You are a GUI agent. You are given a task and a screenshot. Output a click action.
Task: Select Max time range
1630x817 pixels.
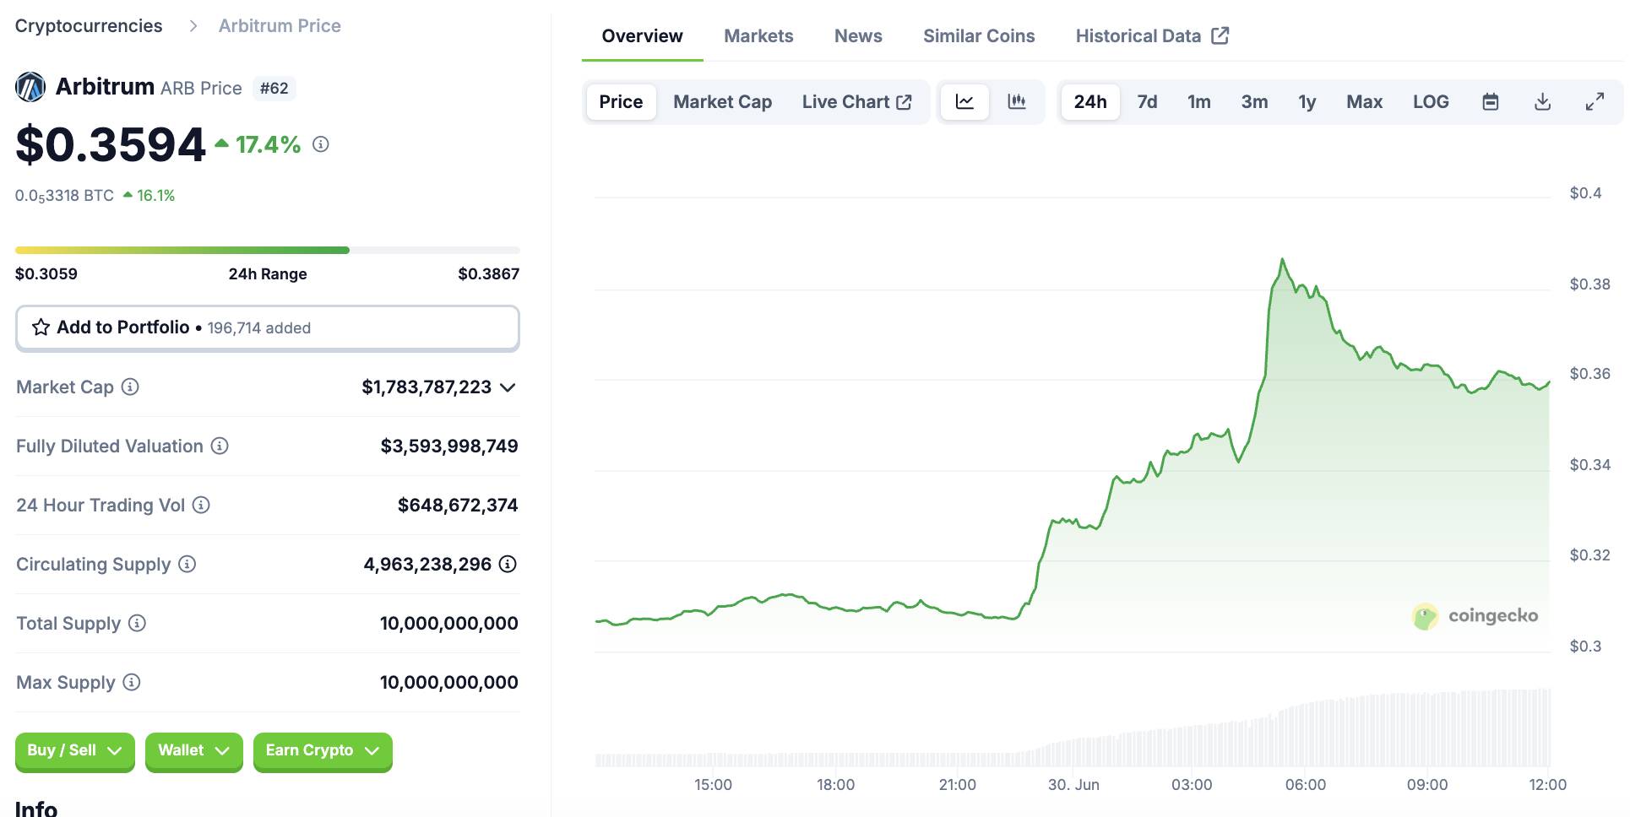coord(1364,102)
